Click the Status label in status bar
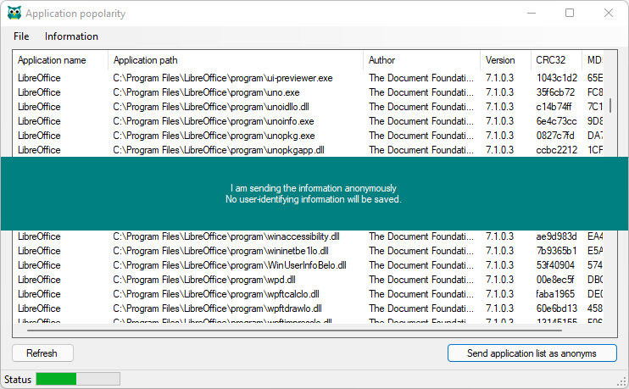The height and width of the screenshot is (389, 629). pyautogui.click(x=18, y=380)
